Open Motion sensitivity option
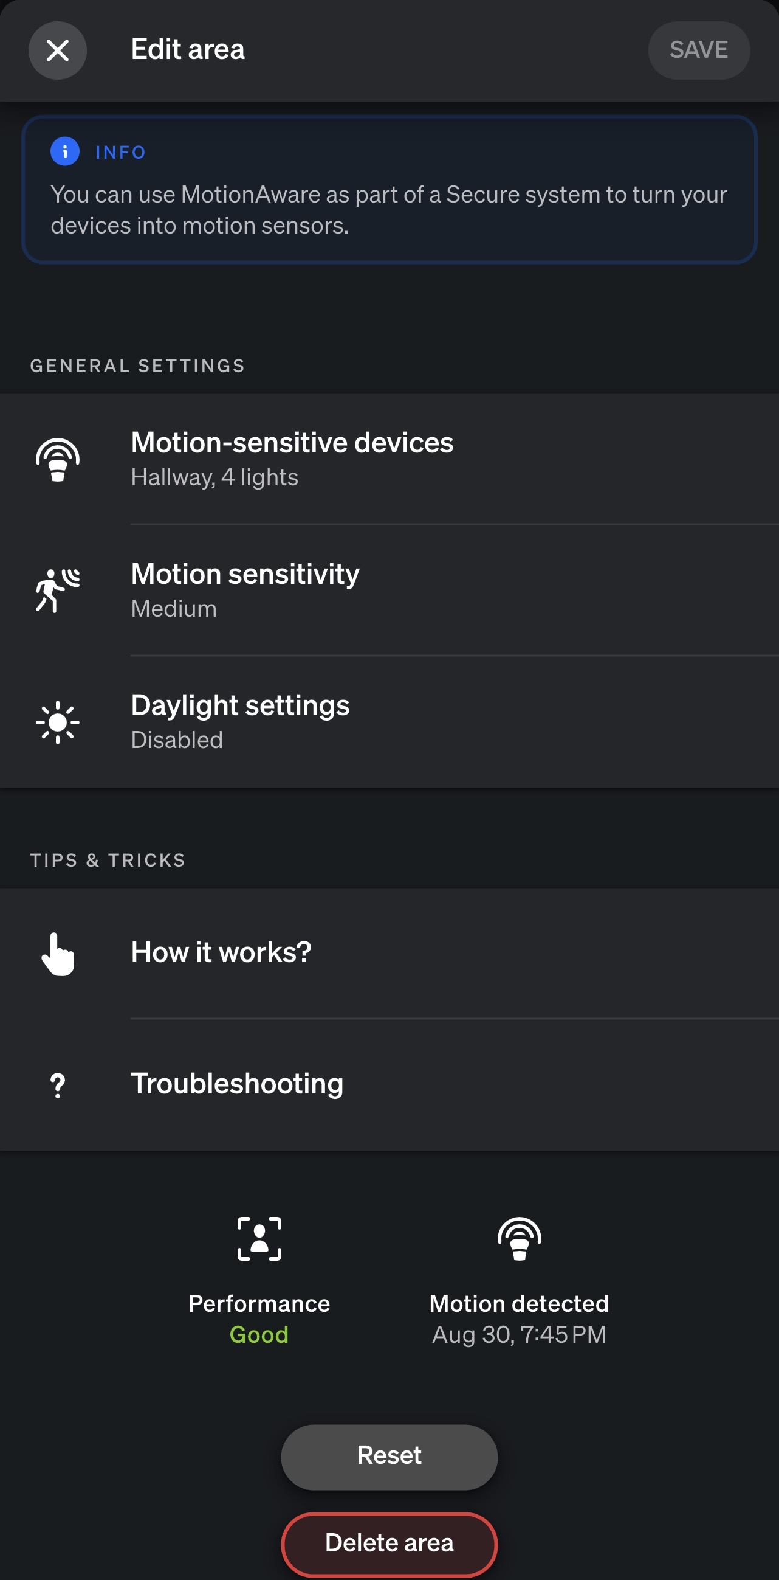This screenshot has height=1580, width=779. pyautogui.click(x=390, y=591)
